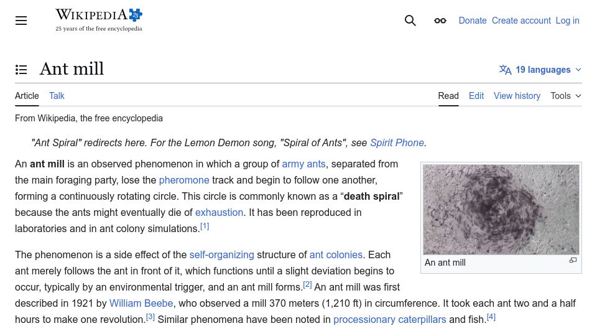Switch to the Talk tab
This screenshot has width=597, height=336.
(x=57, y=96)
